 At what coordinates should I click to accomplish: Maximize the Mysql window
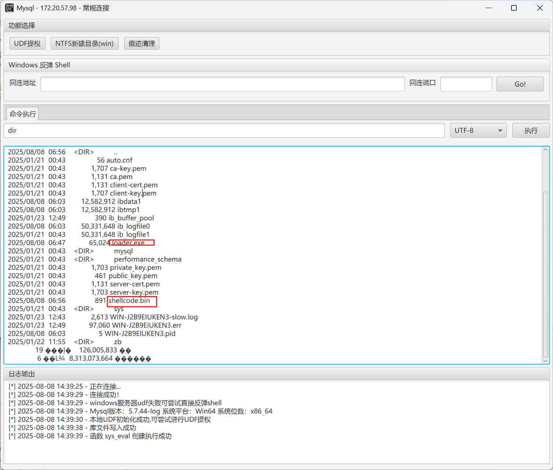(x=514, y=8)
